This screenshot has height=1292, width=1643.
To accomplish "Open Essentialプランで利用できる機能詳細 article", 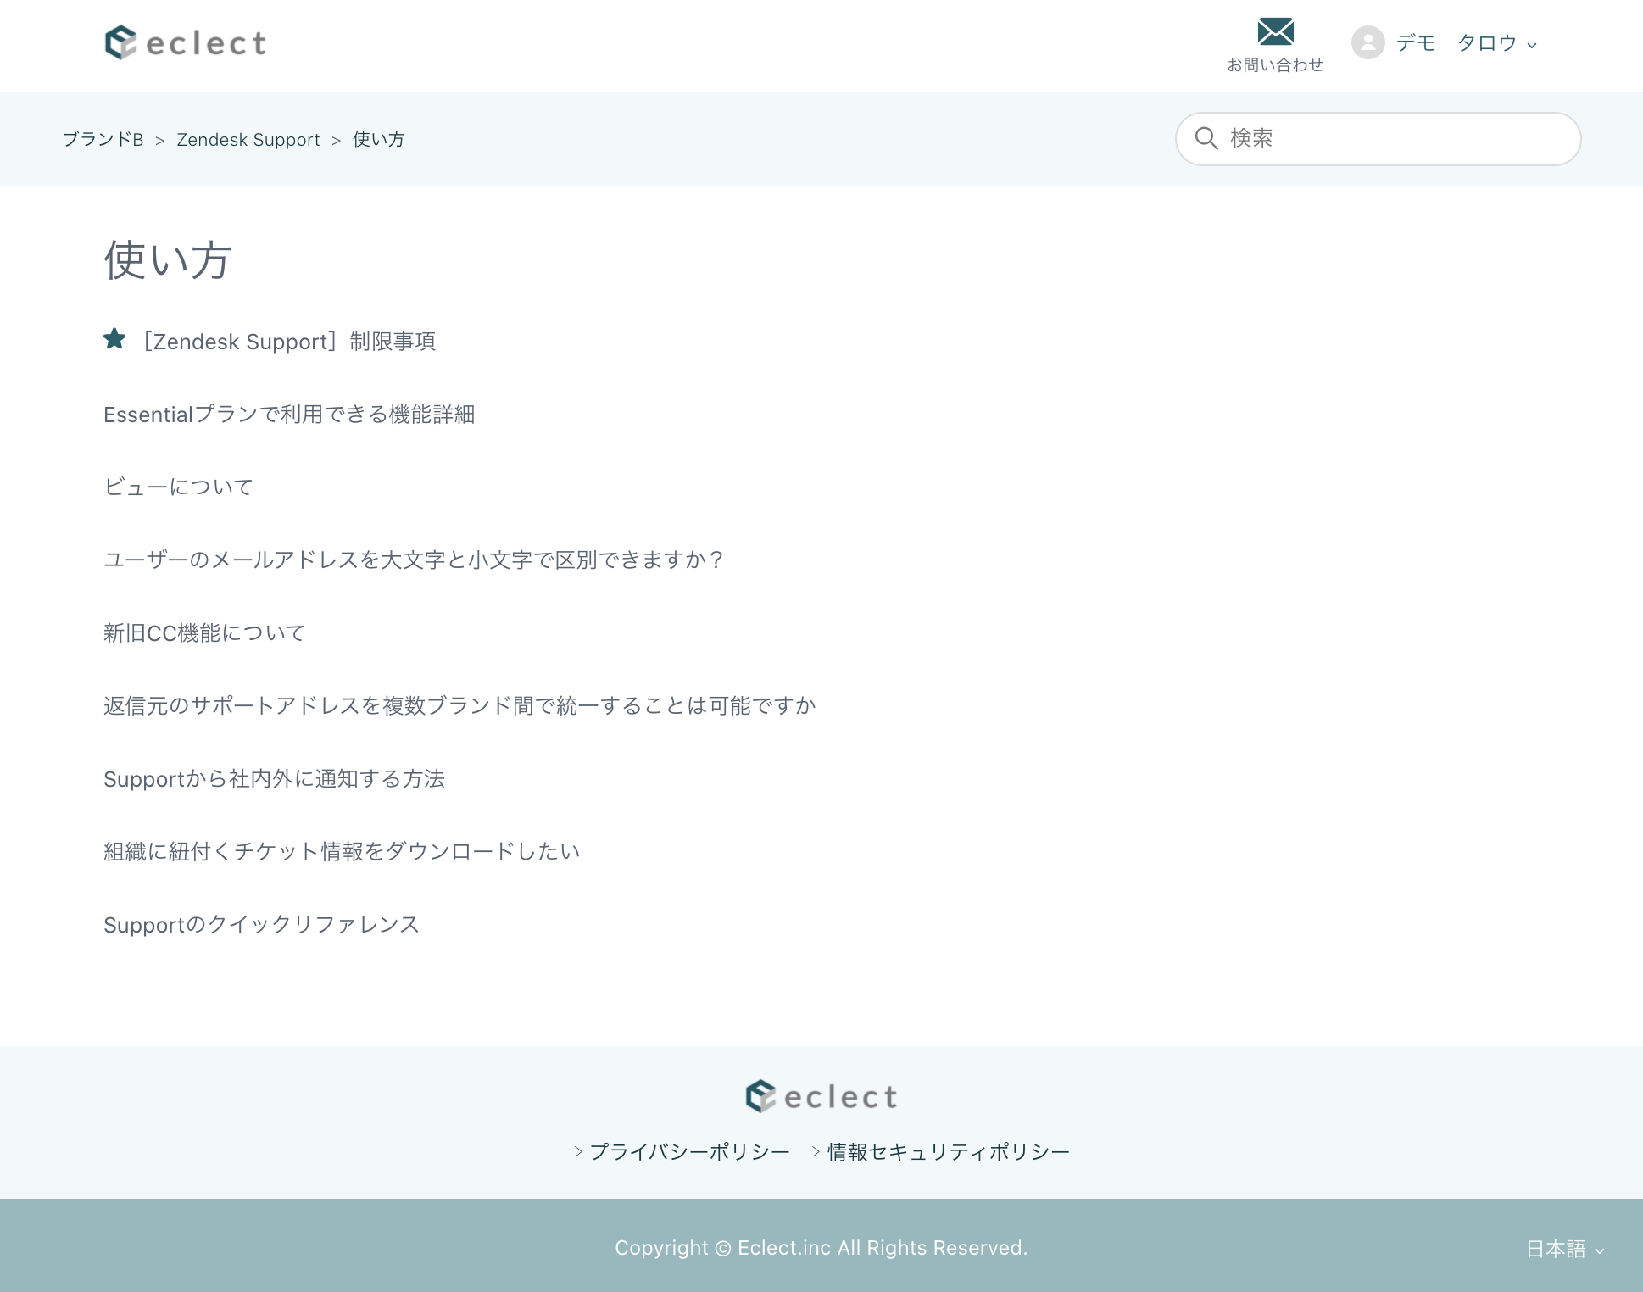I will coord(289,415).
